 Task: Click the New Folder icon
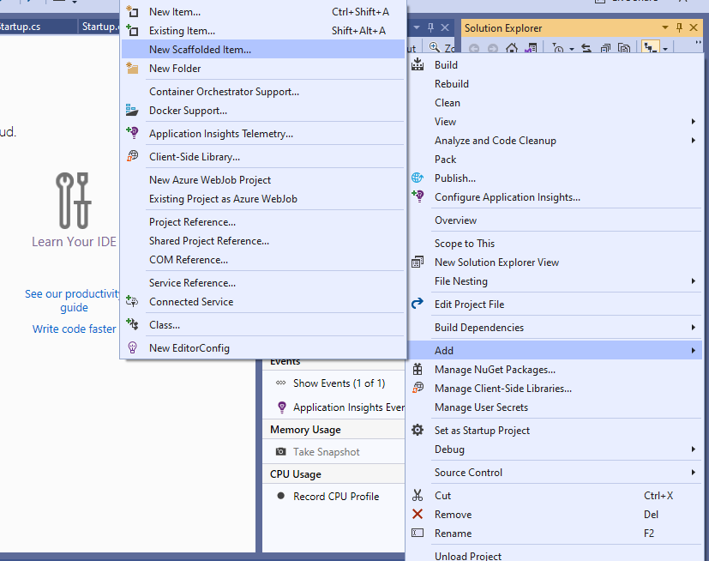pyautogui.click(x=132, y=69)
